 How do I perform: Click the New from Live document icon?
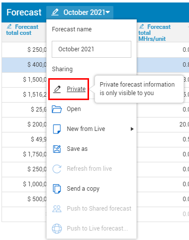tap(57, 129)
